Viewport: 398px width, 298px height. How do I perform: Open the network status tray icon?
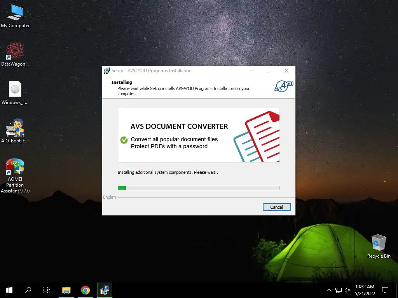[x=339, y=290]
